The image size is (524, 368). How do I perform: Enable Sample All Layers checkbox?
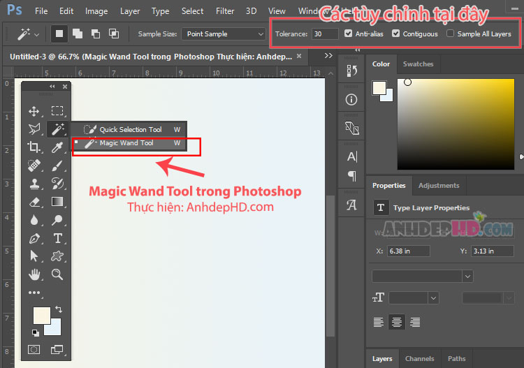pyautogui.click(x=450, y=34)
